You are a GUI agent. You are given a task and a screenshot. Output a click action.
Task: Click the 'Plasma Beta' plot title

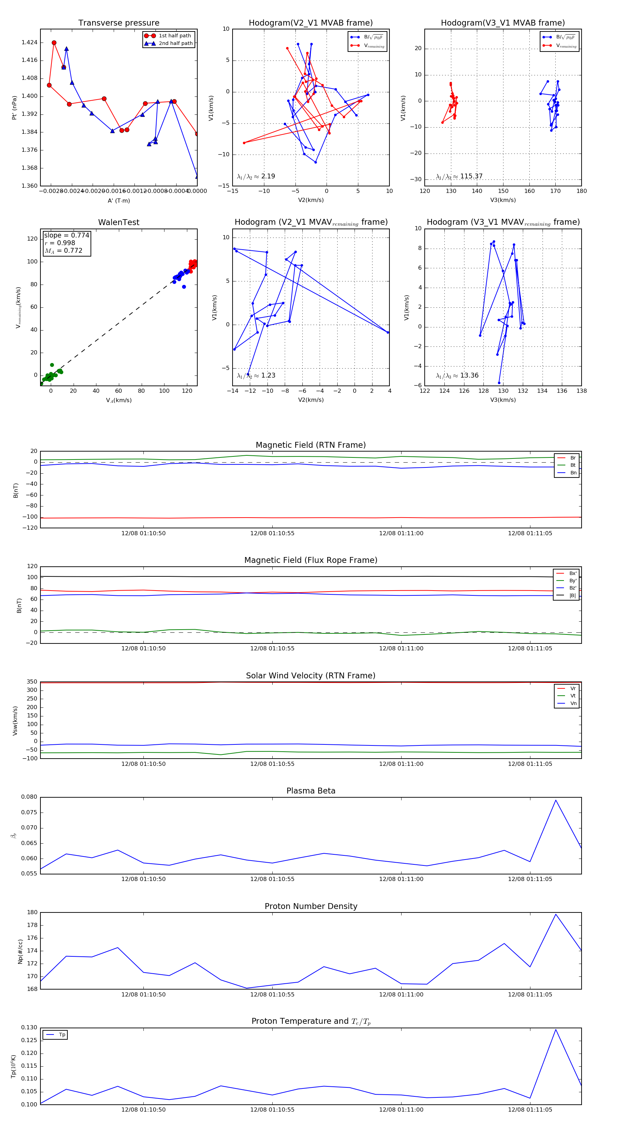pyautogui.click(x=311, y=791)
